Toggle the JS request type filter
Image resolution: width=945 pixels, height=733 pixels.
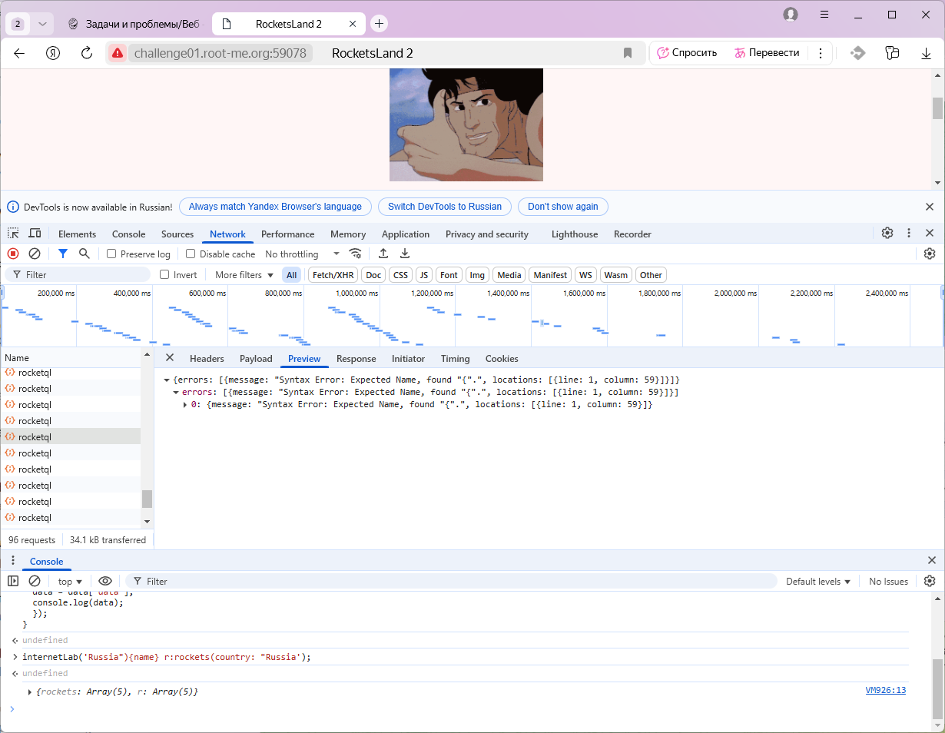pyautogui.click(x=424, y=275)
